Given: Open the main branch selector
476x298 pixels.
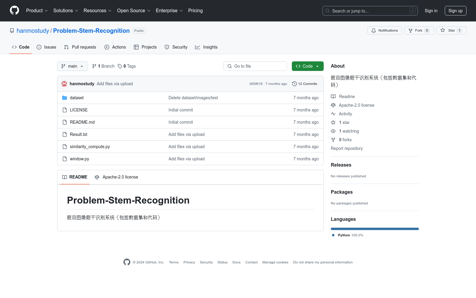Looking at the screenshot, I should coord(73,66).
